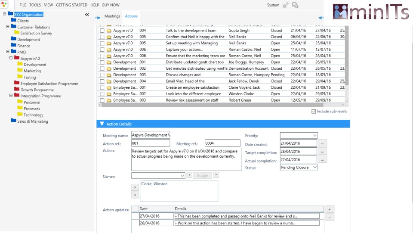
Task: Tick checkbox for Confirm that Neil is happy
Action: pyautogui.click(x=102, y=37)
